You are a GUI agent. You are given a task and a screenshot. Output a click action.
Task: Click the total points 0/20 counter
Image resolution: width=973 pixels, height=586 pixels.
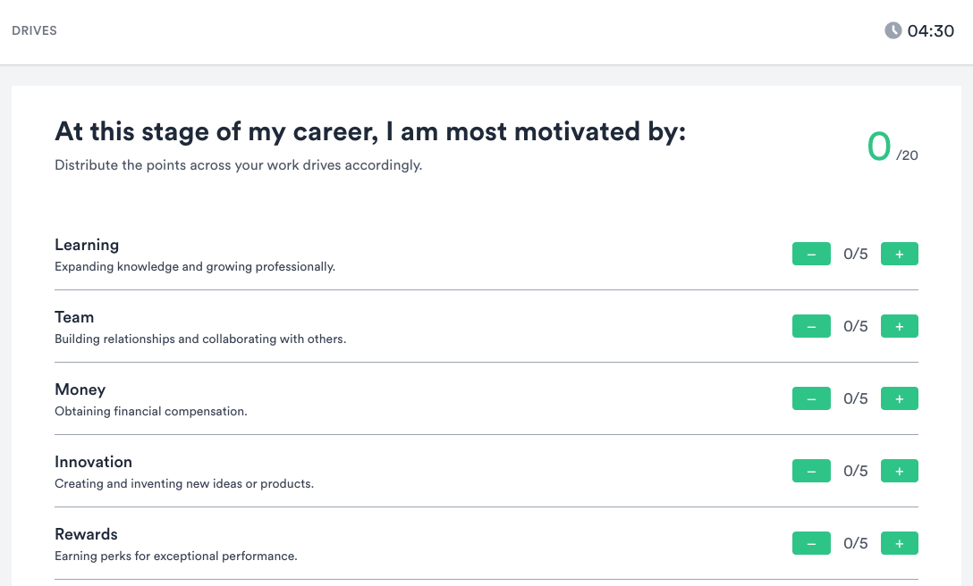tap(893, 147)
